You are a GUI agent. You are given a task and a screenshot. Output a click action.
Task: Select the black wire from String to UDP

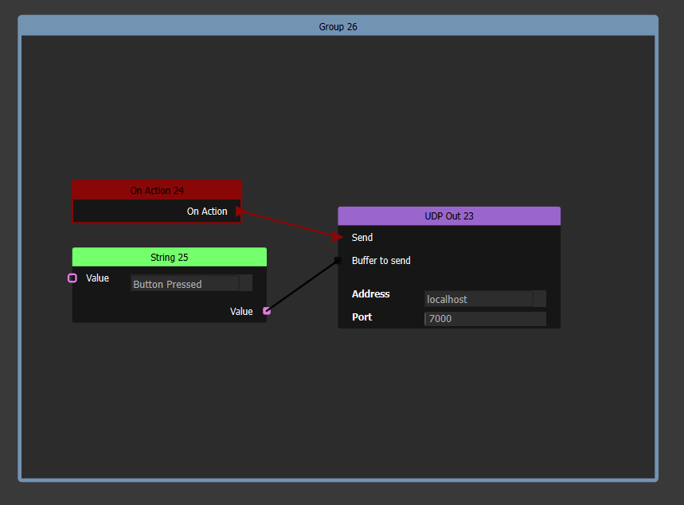[303, 286]
